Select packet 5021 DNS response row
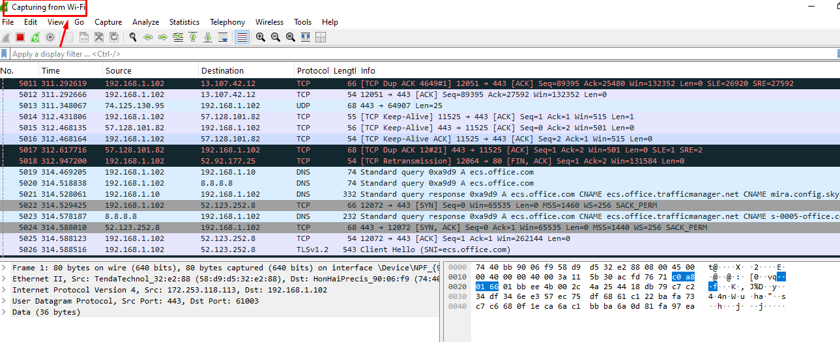The height and width of the screenshot is (342, 840). (x=420, y=194)
